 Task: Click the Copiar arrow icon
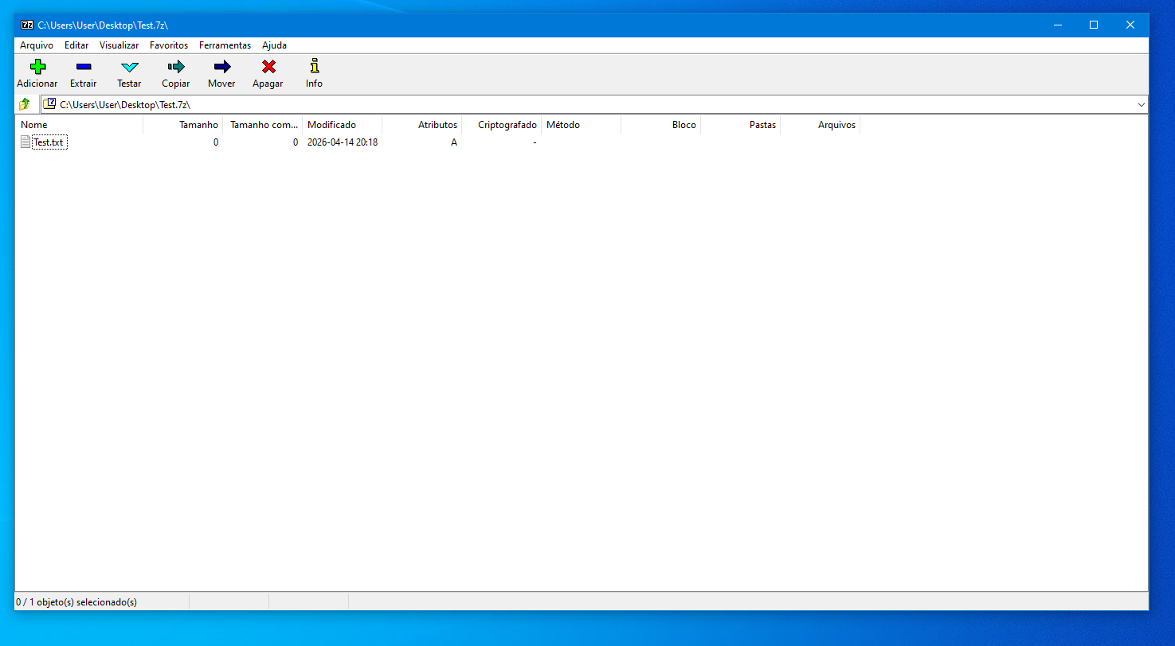[x=176, y=67]
